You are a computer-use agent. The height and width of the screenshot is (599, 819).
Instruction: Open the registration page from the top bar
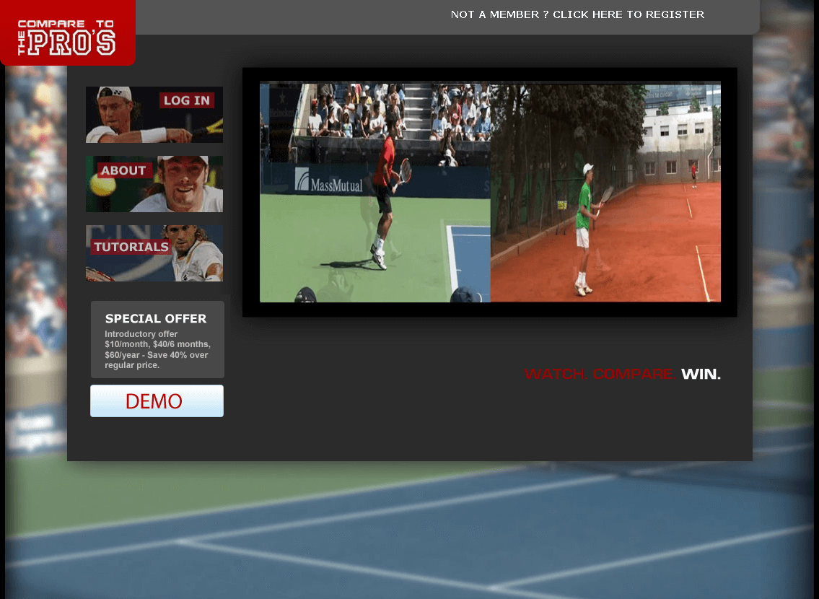[577, 14]
